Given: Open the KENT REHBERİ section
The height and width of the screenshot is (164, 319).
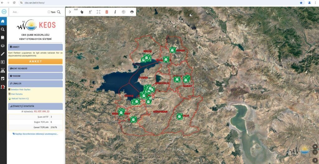Looking at the screenshot, I should (35, 68).
